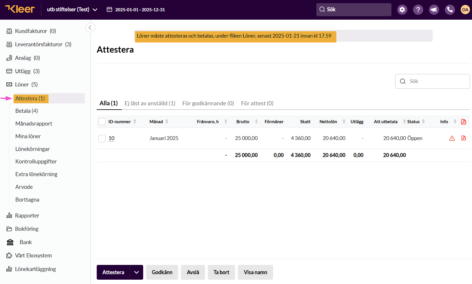Sort by Status column arrows

(x=423, y=121)
